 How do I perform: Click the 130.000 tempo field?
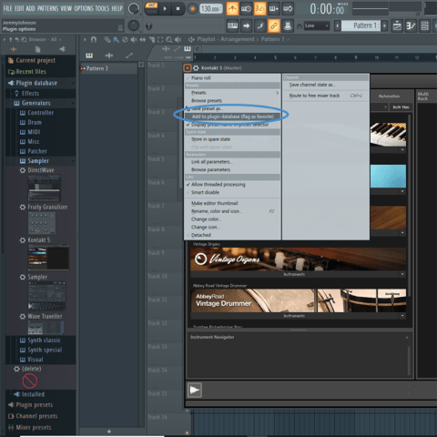point(211,9)
